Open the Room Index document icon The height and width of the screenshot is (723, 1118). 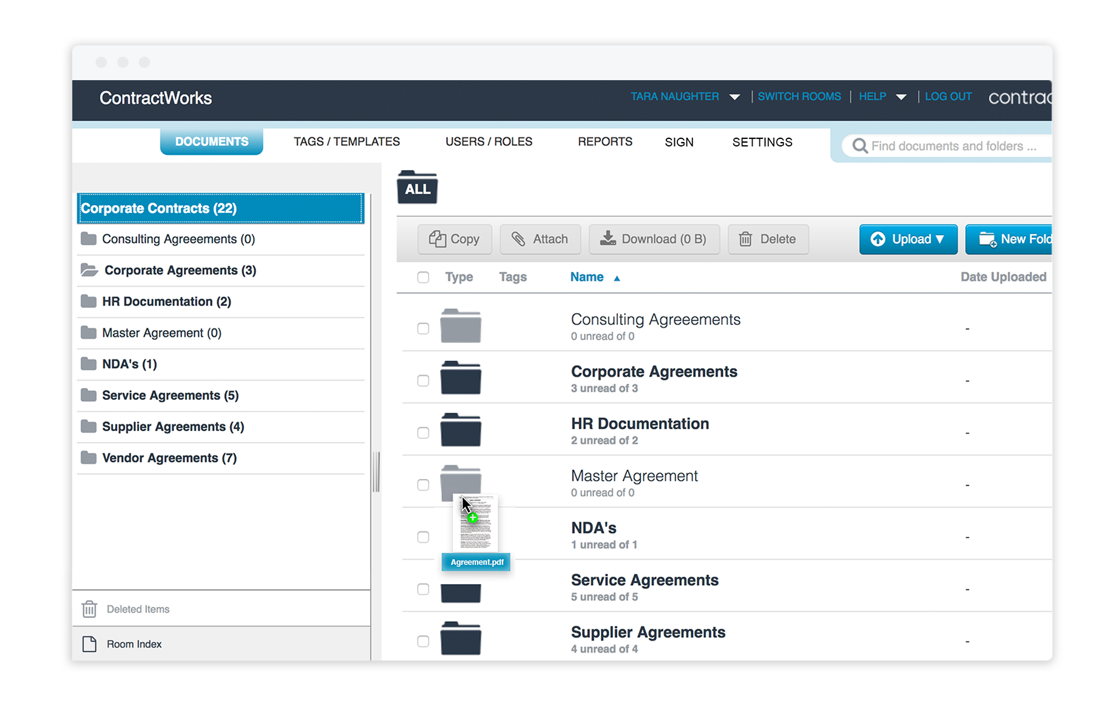[90, 643]
